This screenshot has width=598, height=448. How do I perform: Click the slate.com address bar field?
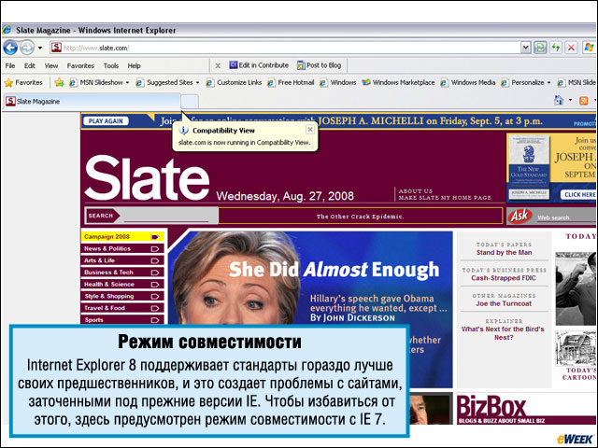(x=285, y=48)
